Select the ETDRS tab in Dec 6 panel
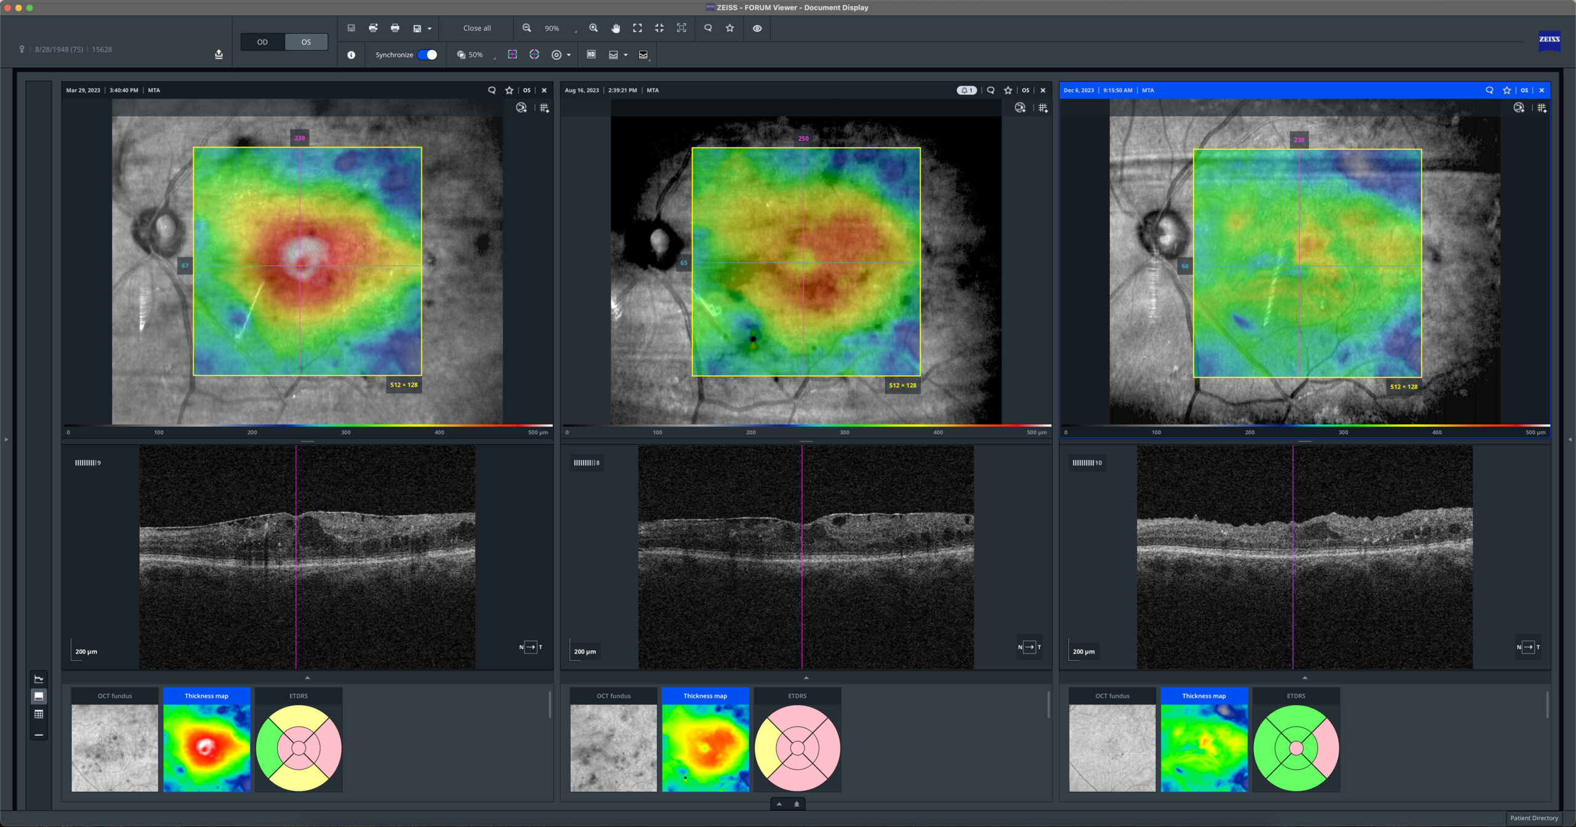 click(1296, 696)
